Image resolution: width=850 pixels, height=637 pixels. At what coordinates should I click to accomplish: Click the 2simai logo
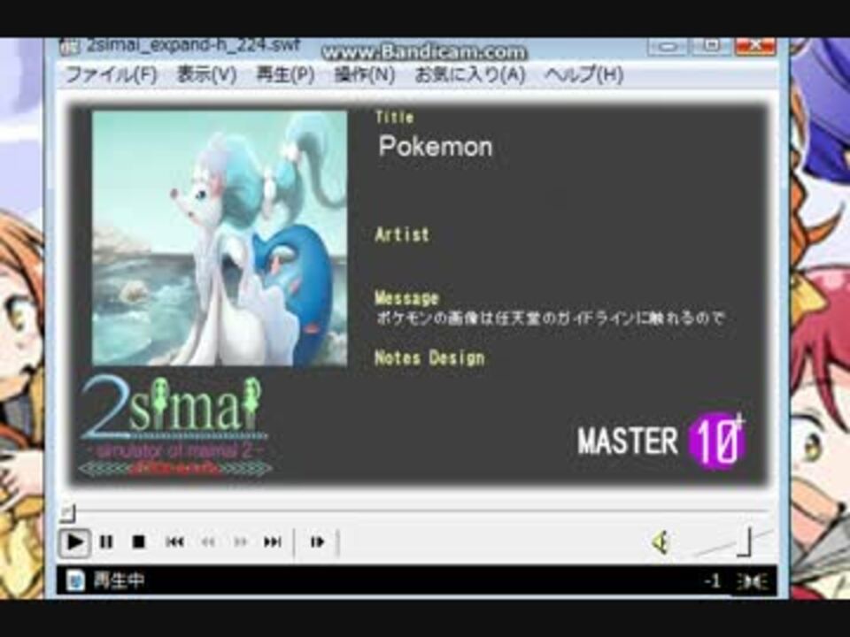tap(174, 426)
